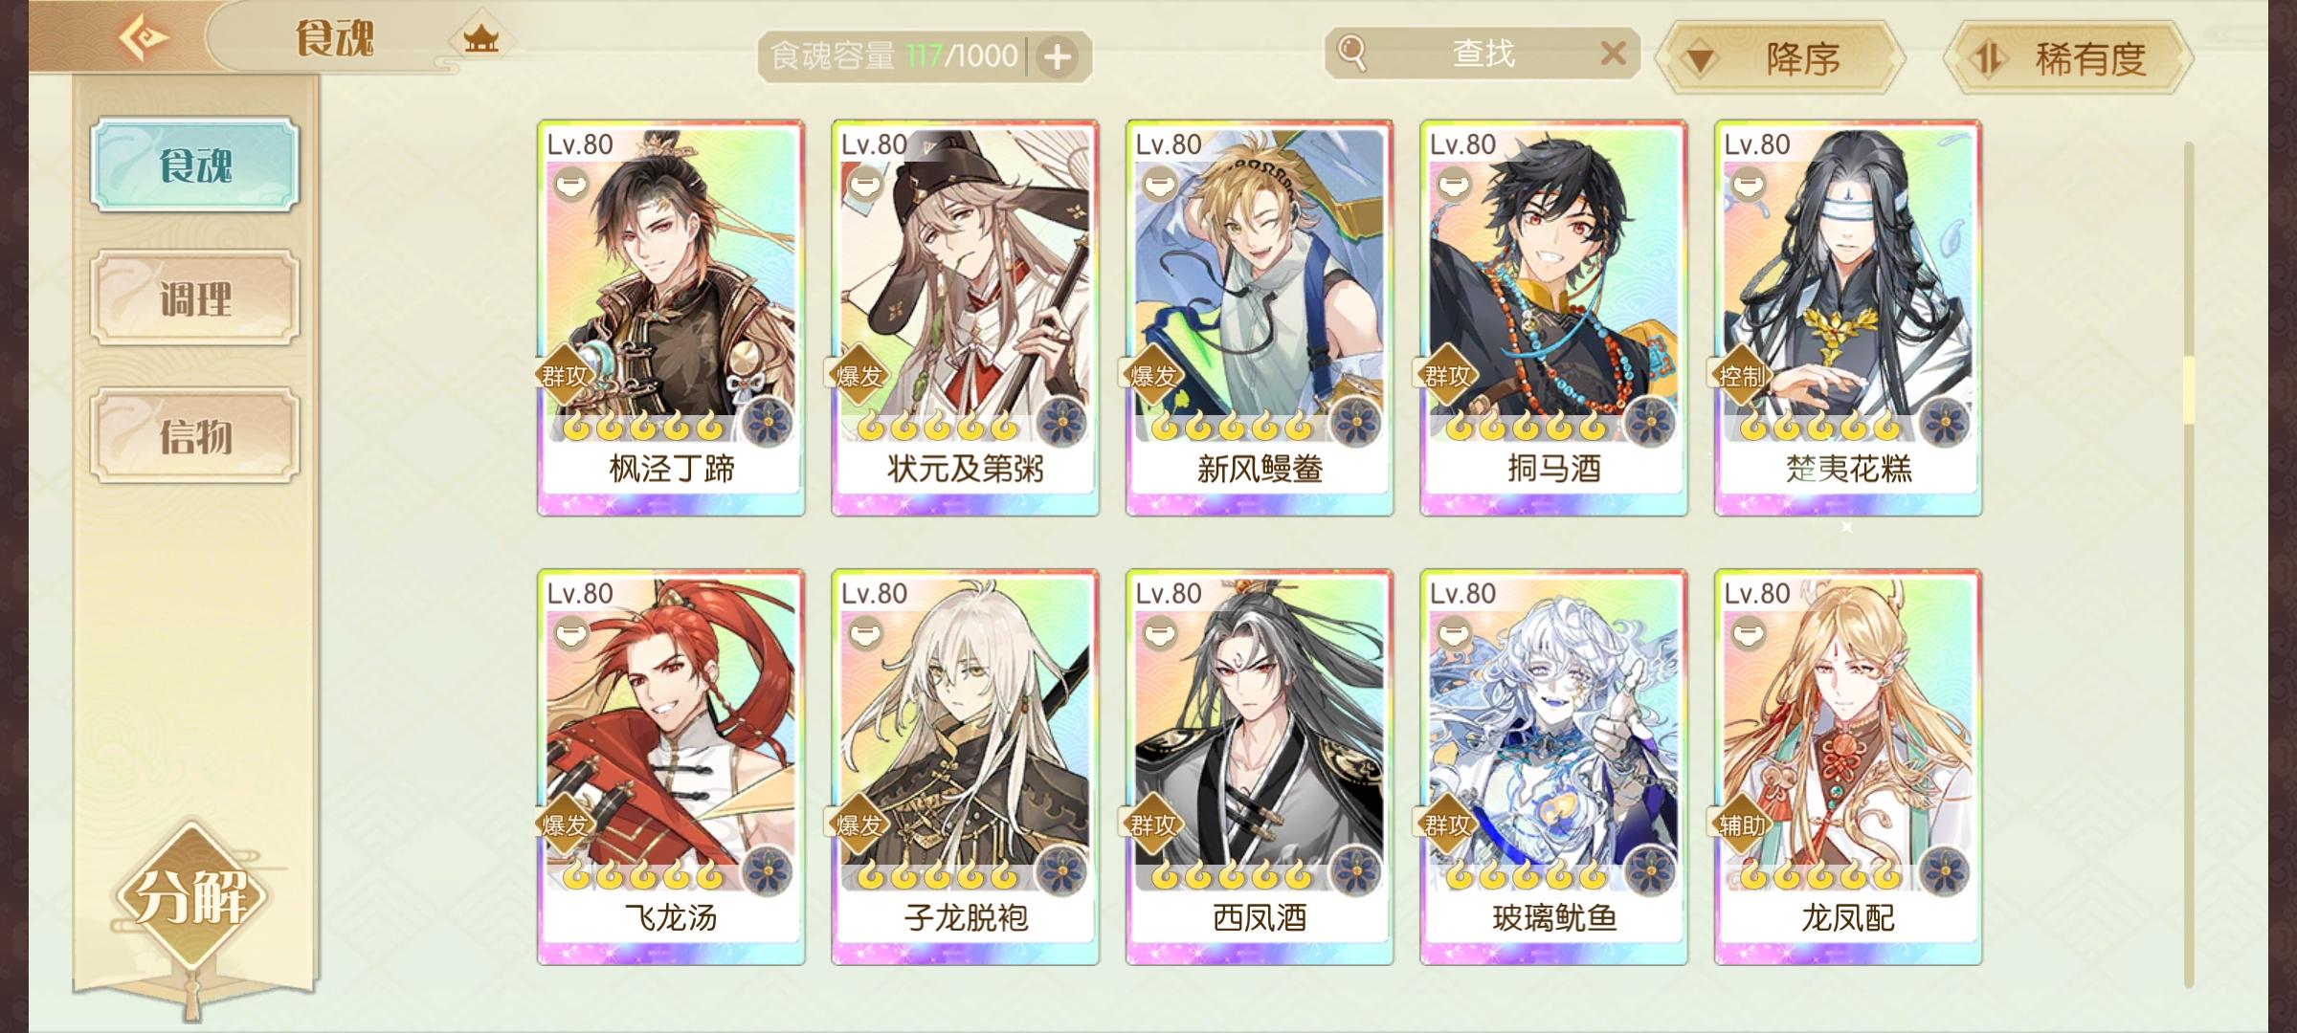This screenshot has width=2297, height=1033.
Task: Click the list scrollbar handle
Action: [x=2188, y=390]
